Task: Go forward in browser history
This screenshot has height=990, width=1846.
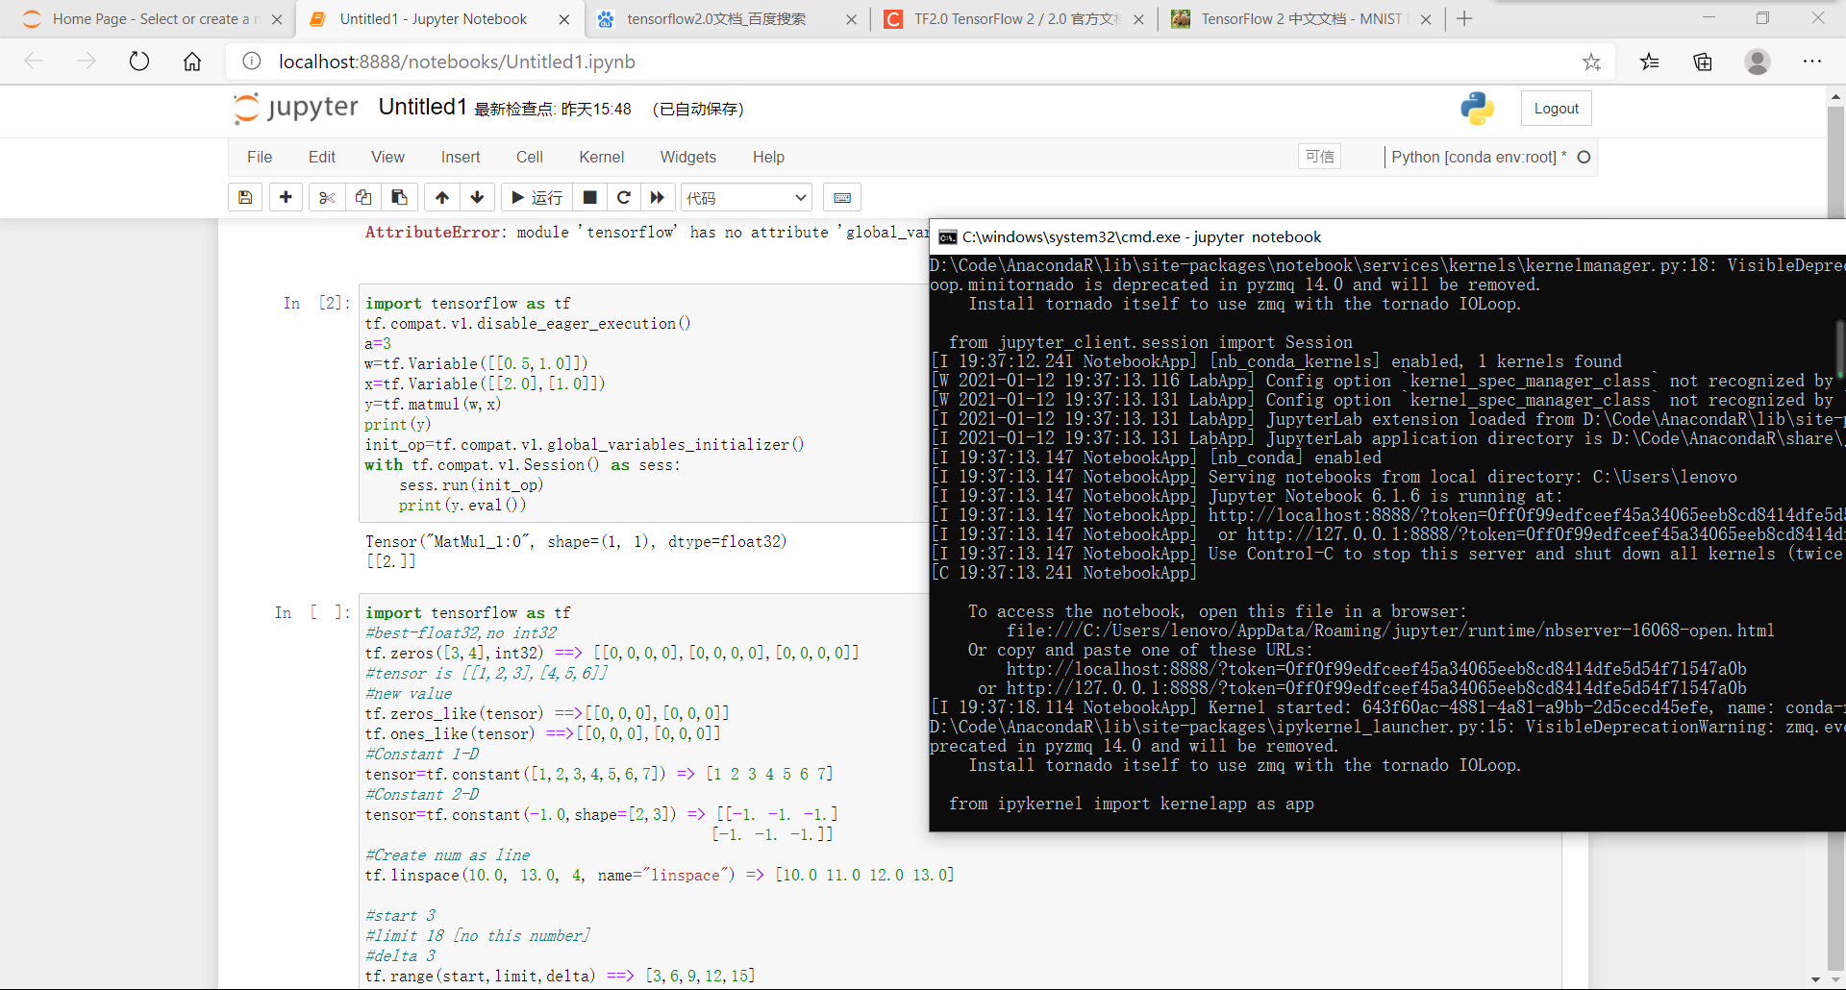Action: pos(87,62)
